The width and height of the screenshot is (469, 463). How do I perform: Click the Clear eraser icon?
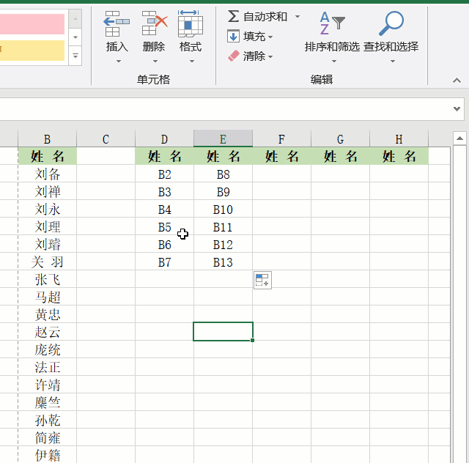tap(234, 56)
